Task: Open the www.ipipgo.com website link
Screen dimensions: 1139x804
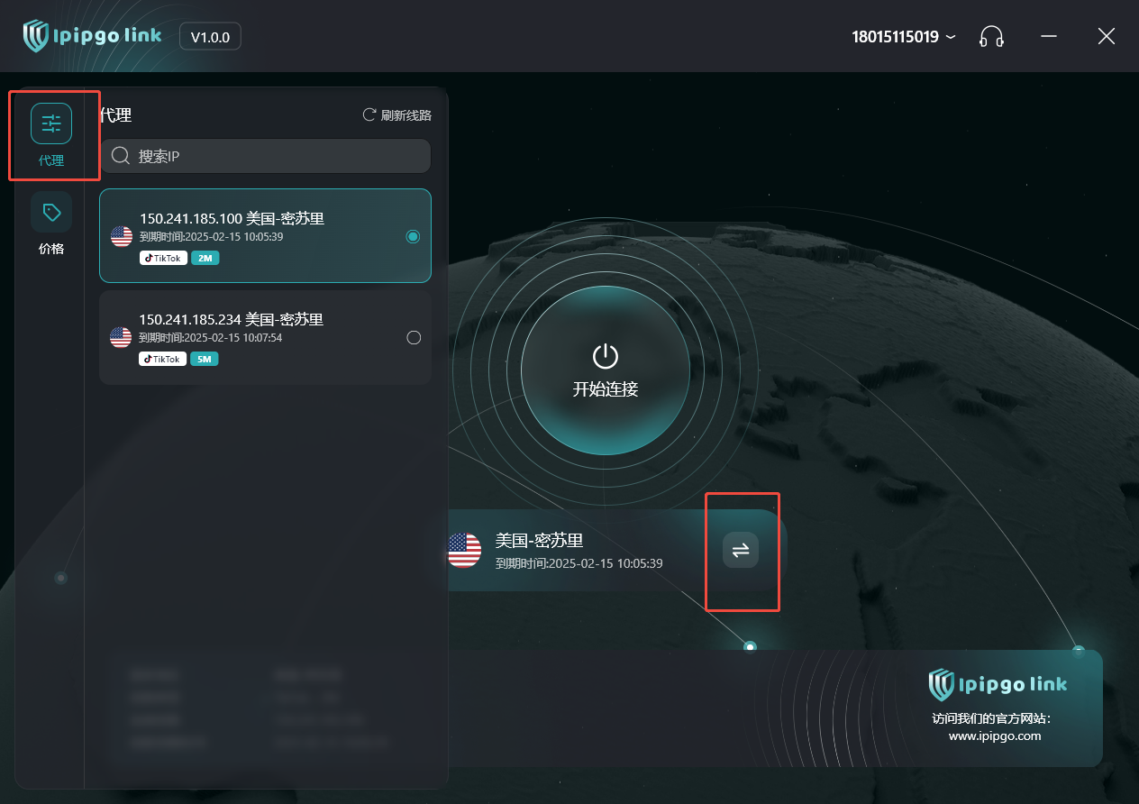Action: tap(995, 735)
